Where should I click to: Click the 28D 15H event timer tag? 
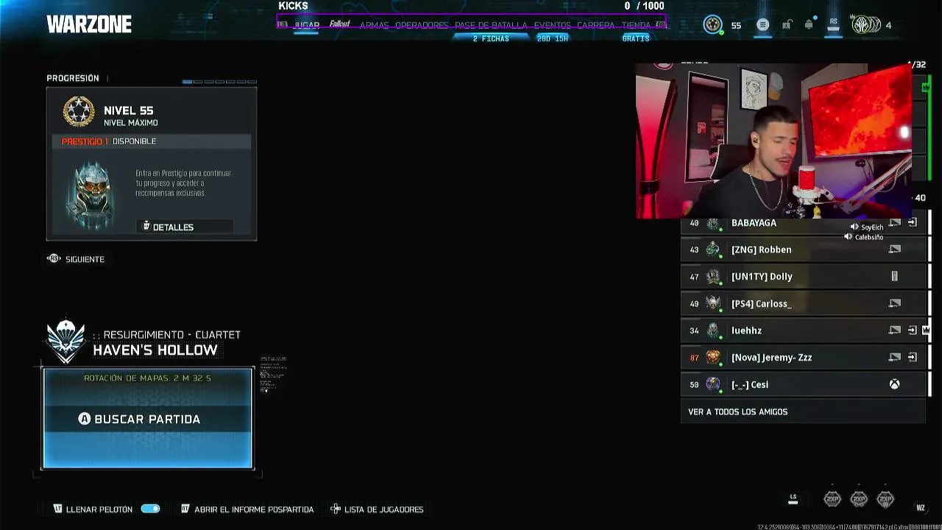pyautogui.click(x=552, y=38)
